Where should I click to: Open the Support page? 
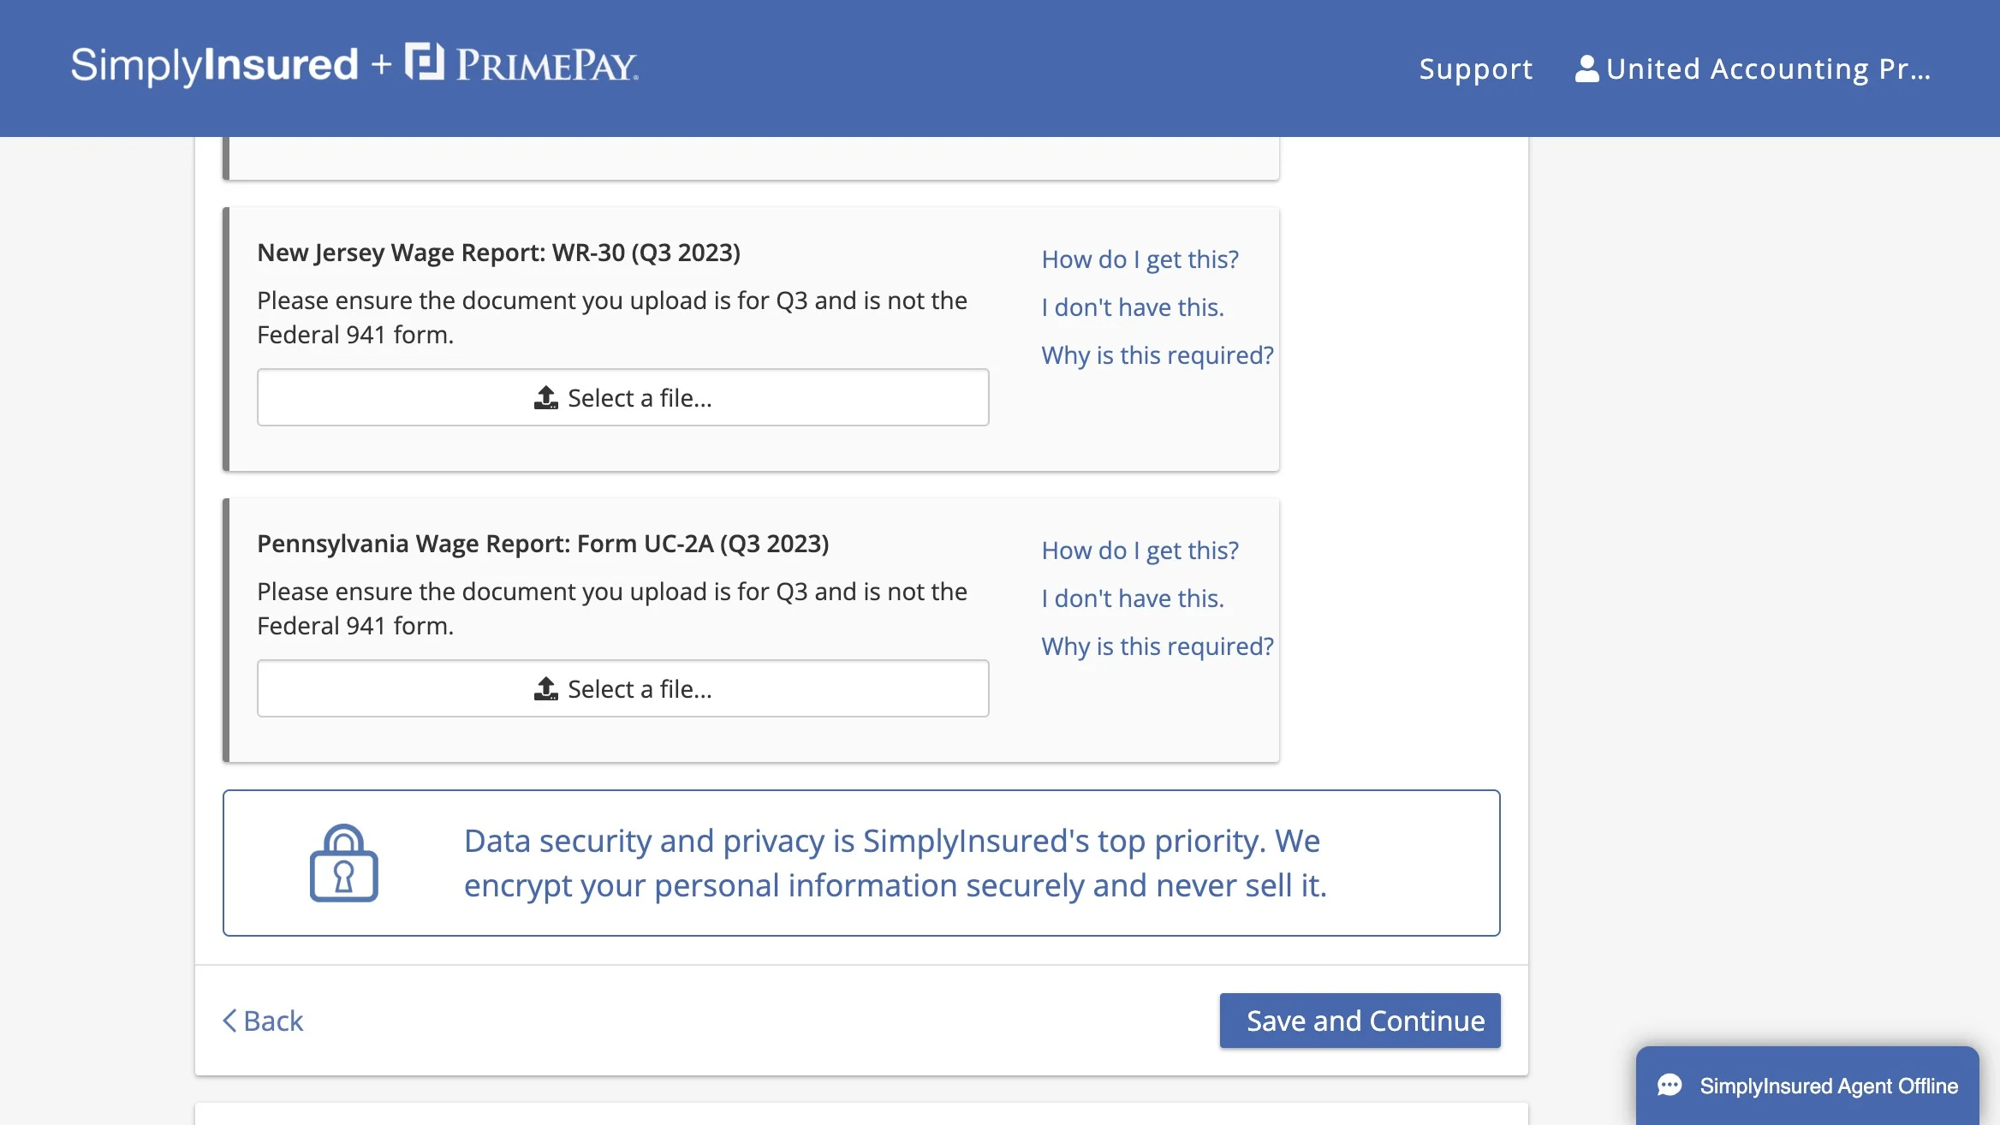(1476, 68)
